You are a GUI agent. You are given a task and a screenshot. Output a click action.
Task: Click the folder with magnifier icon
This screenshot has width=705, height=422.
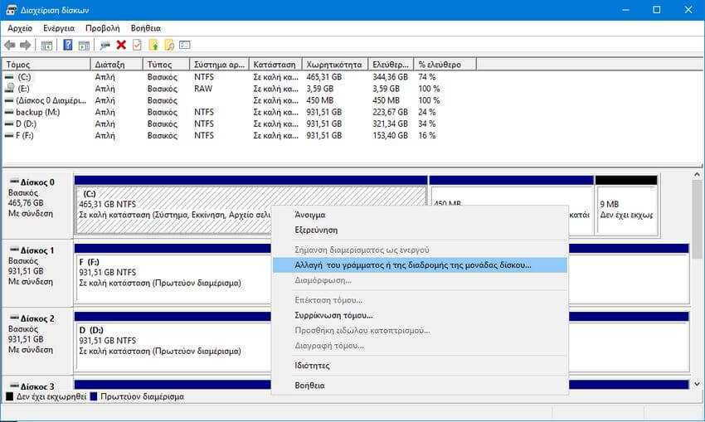point(169,45)
